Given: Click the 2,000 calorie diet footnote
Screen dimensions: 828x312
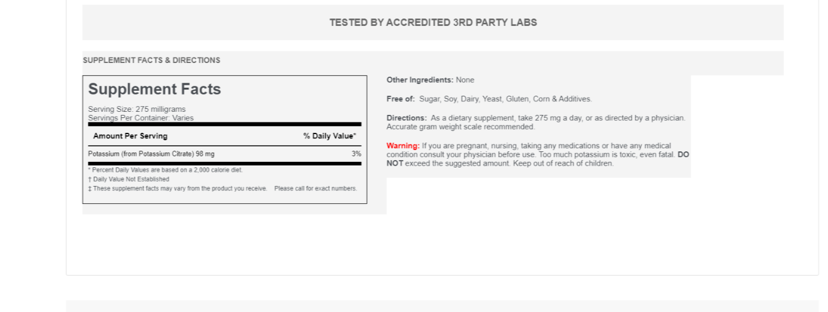Looking at the screenshot, I should (x=165, y=170).
